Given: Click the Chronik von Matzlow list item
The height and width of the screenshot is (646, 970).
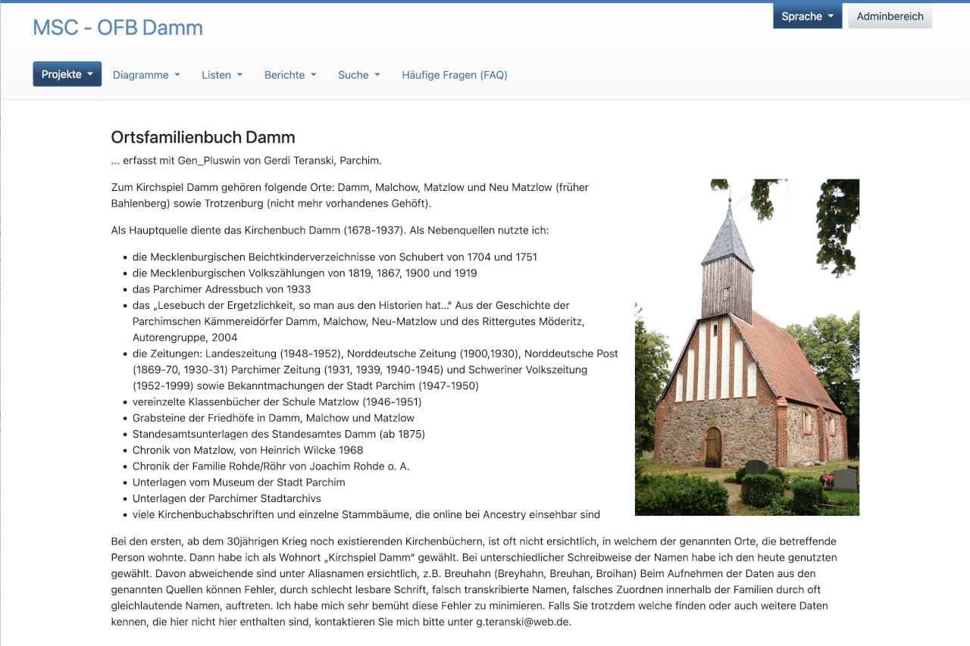Looking at the screenshot, I should click(247, 450).
